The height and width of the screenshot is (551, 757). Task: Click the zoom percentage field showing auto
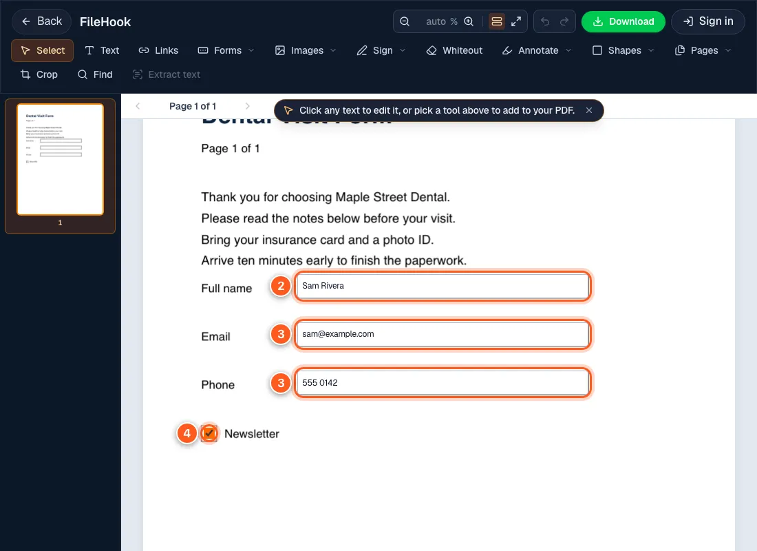pos(441,21)
